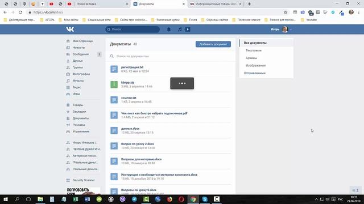The width and height of the screenshot is (364, 204).
Task: Open notifications bell in VK header
Action: (169, 29)
